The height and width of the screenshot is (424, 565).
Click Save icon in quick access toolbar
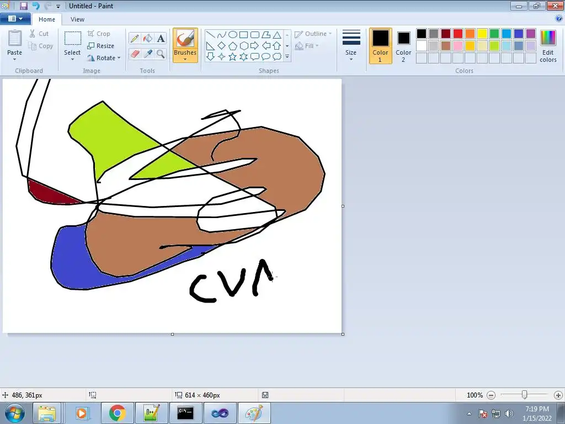pyautogui.click(x=24, y=6)
